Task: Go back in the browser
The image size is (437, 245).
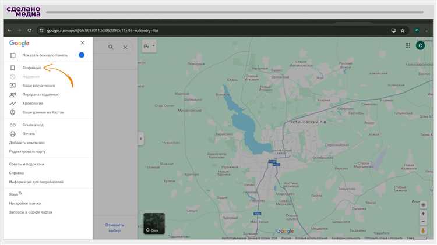Action: tap(9, 30)
